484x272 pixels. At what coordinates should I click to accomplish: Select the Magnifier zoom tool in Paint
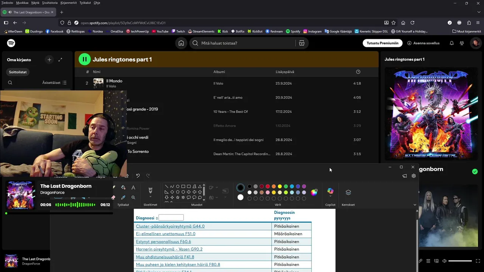coord(133,197)
